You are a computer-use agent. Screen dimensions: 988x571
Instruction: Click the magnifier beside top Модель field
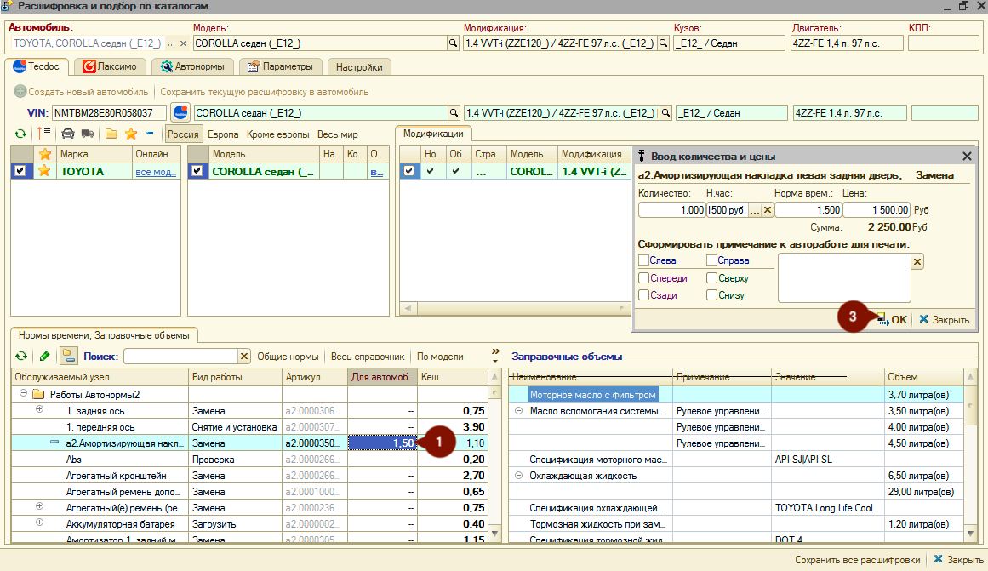[453, 43]
